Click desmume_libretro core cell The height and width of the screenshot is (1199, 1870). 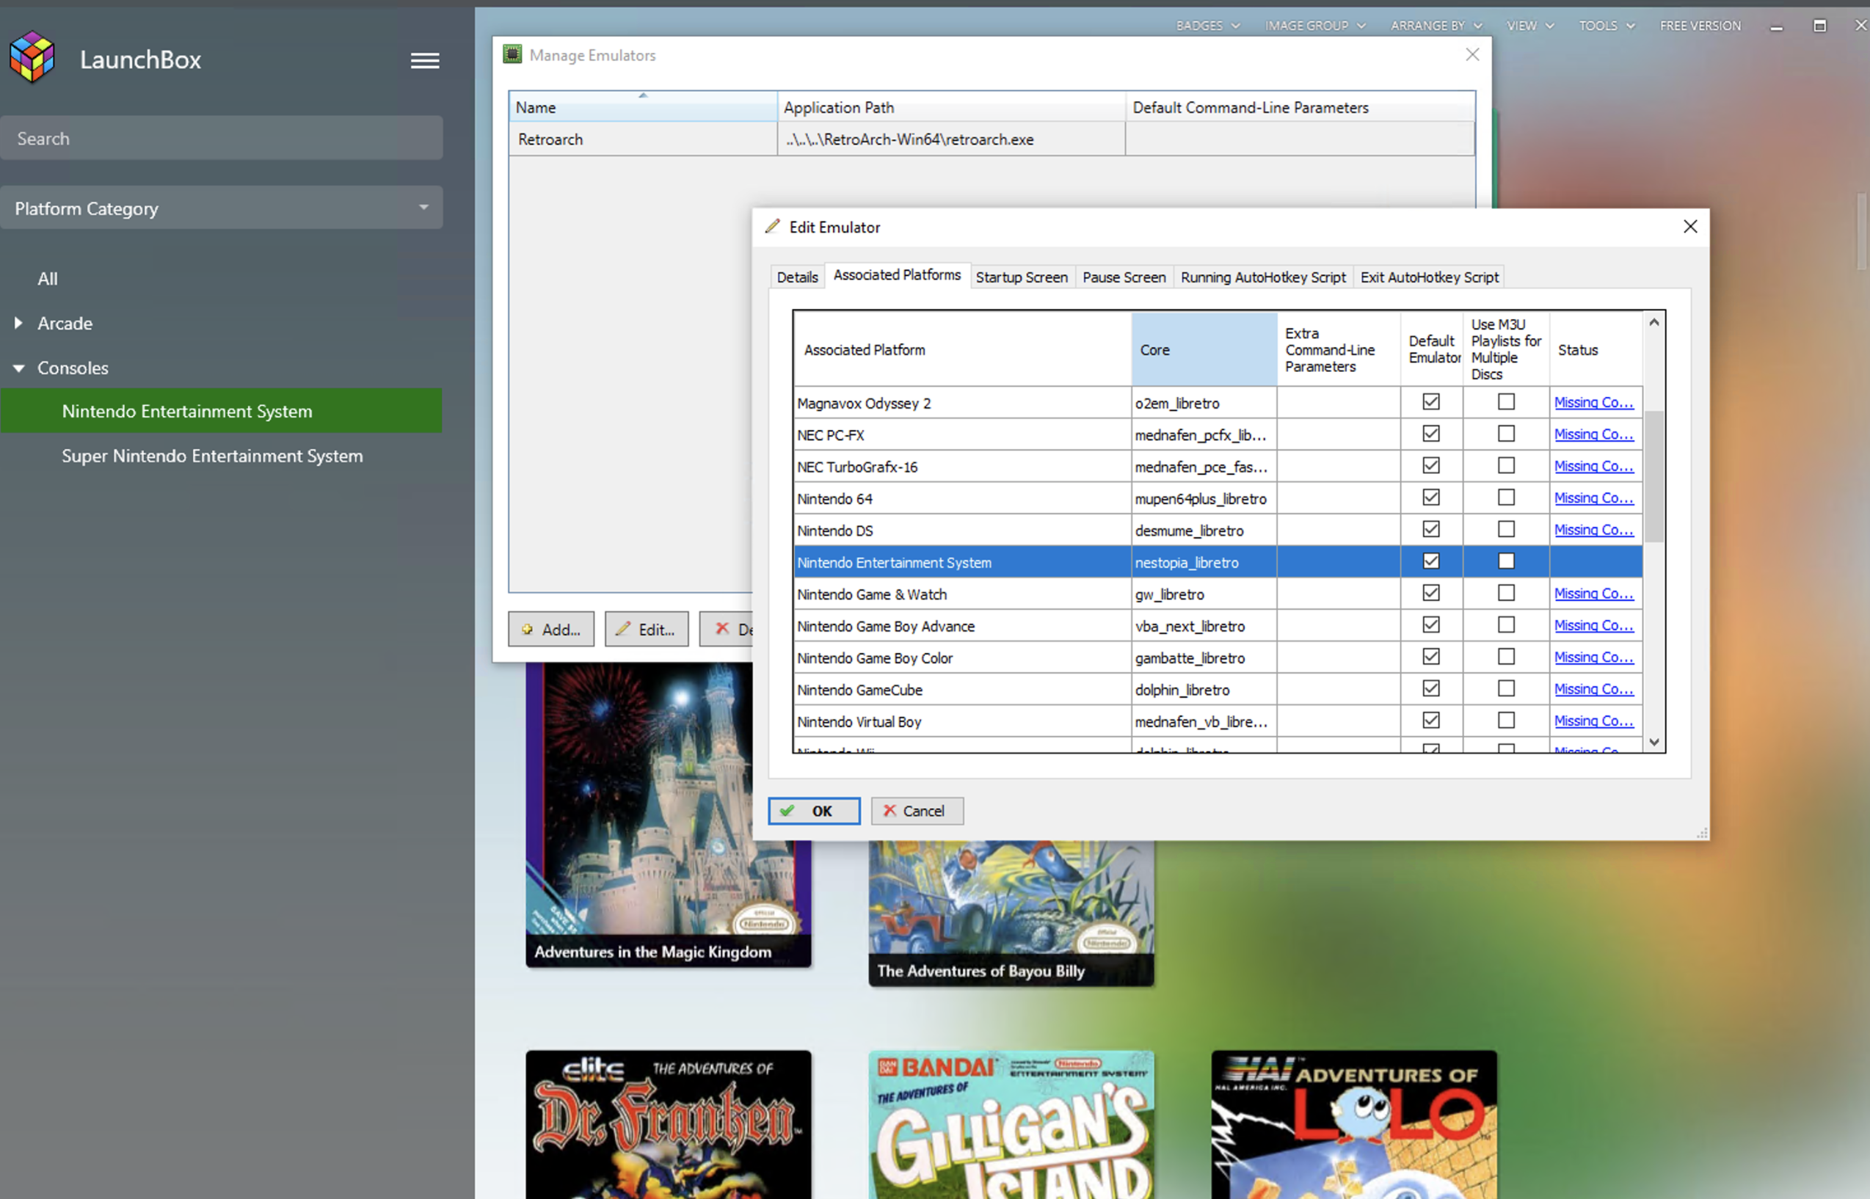[1204, 531]
